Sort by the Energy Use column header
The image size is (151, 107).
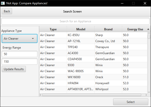[x=135, y=29]
